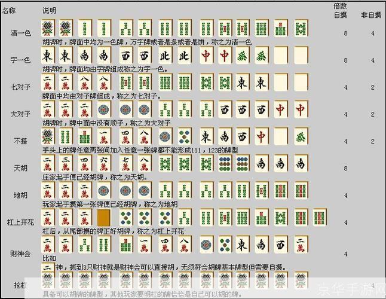Select the green 發 tile in 不搭 row

point(301,136)
